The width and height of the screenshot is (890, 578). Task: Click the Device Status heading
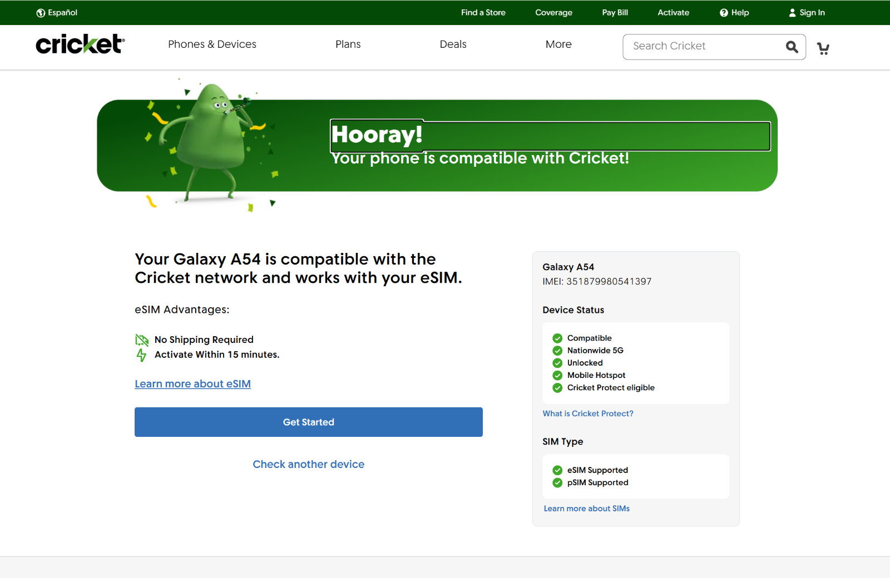pyautogui.click(x=573, y=310)
